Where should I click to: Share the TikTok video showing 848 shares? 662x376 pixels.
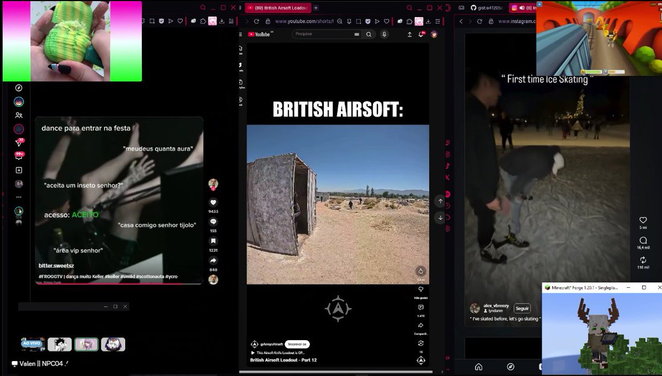click(x=213, y=260)
